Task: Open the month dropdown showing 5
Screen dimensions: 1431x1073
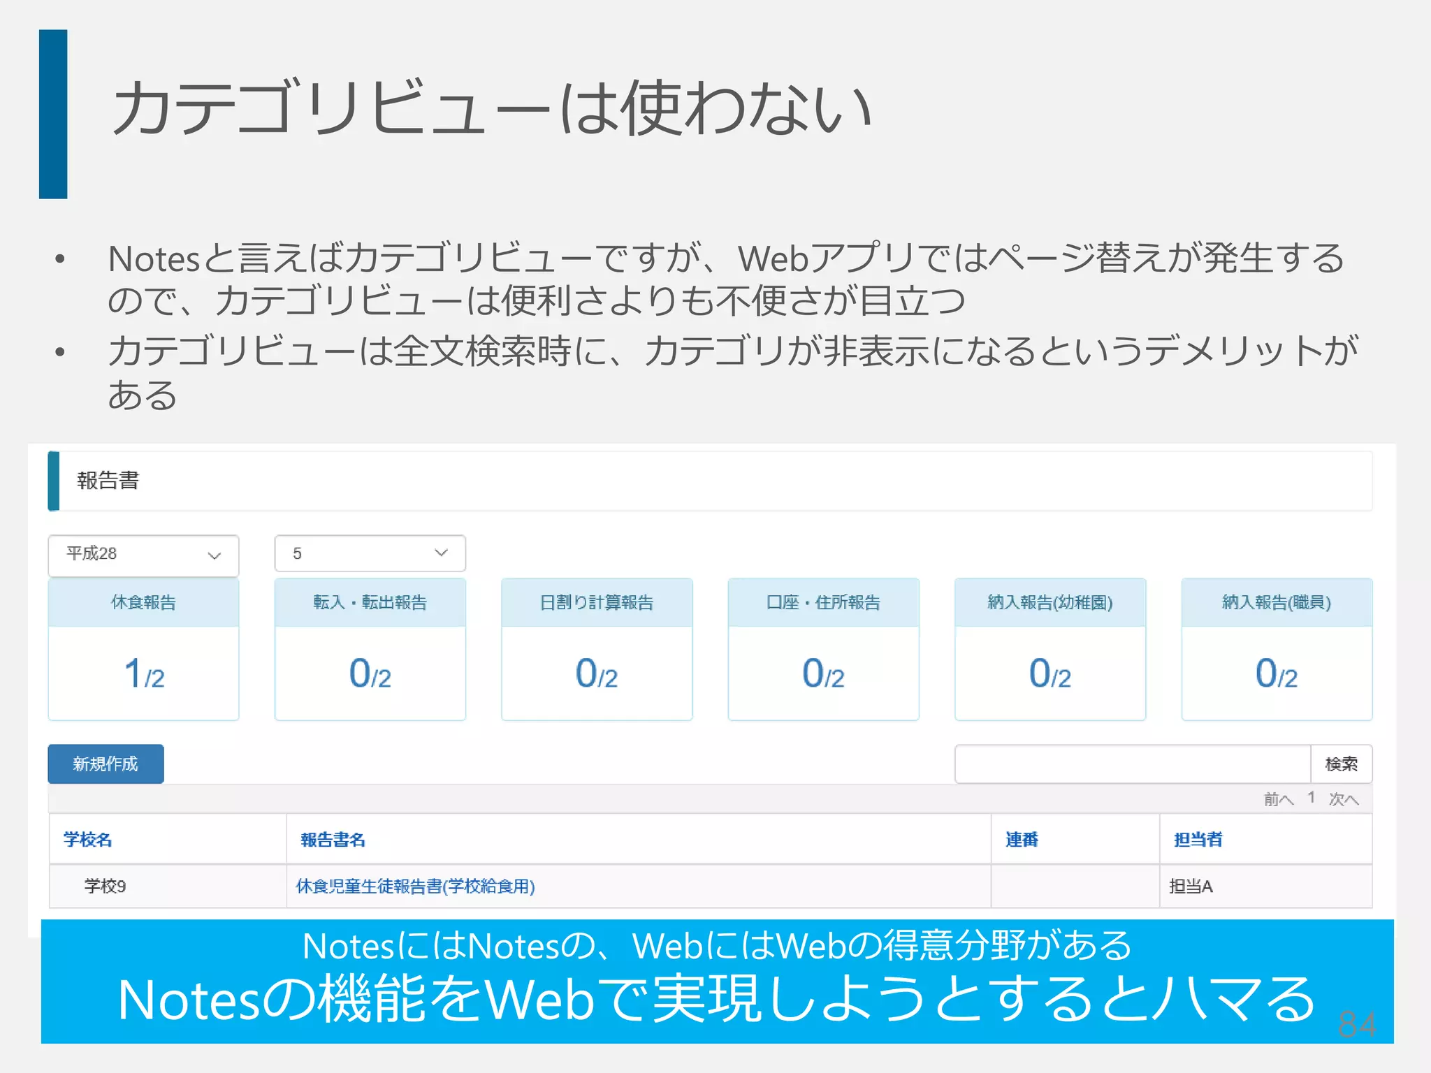Action: (x=370, y=553)
